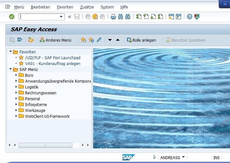Click the tree horizontal scrollbar thumb

pyautogui.click(x=45, y=145)
